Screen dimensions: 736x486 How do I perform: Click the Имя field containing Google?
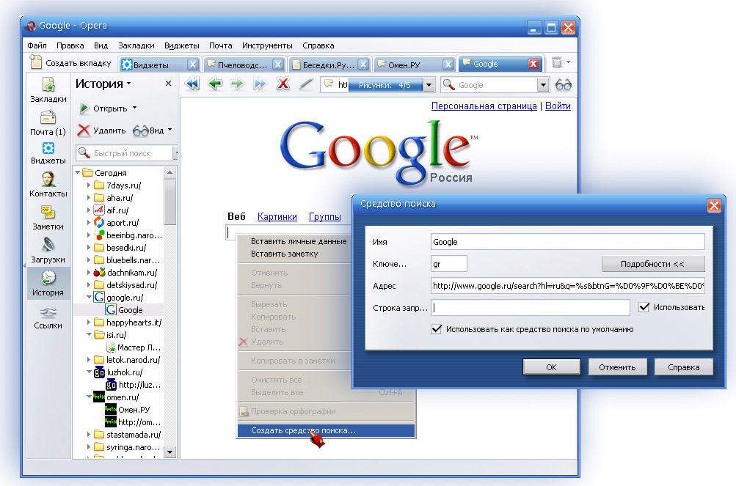567,242
